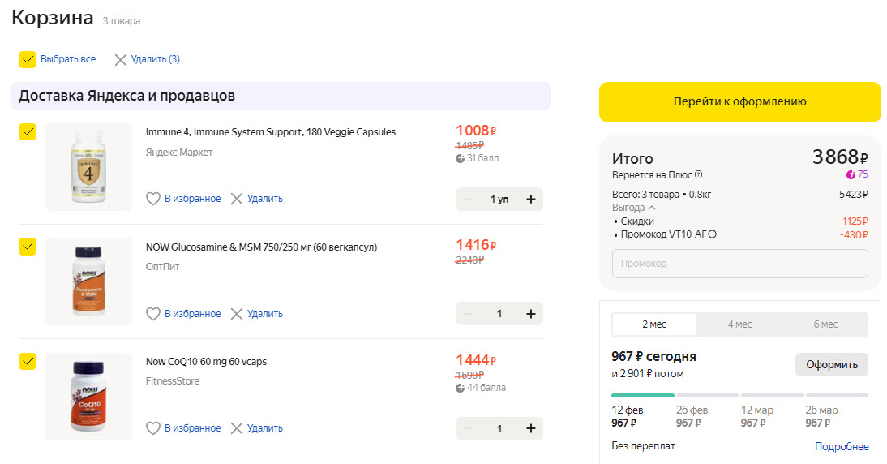Click the Перейти к оформлению button

click(739, 102)
